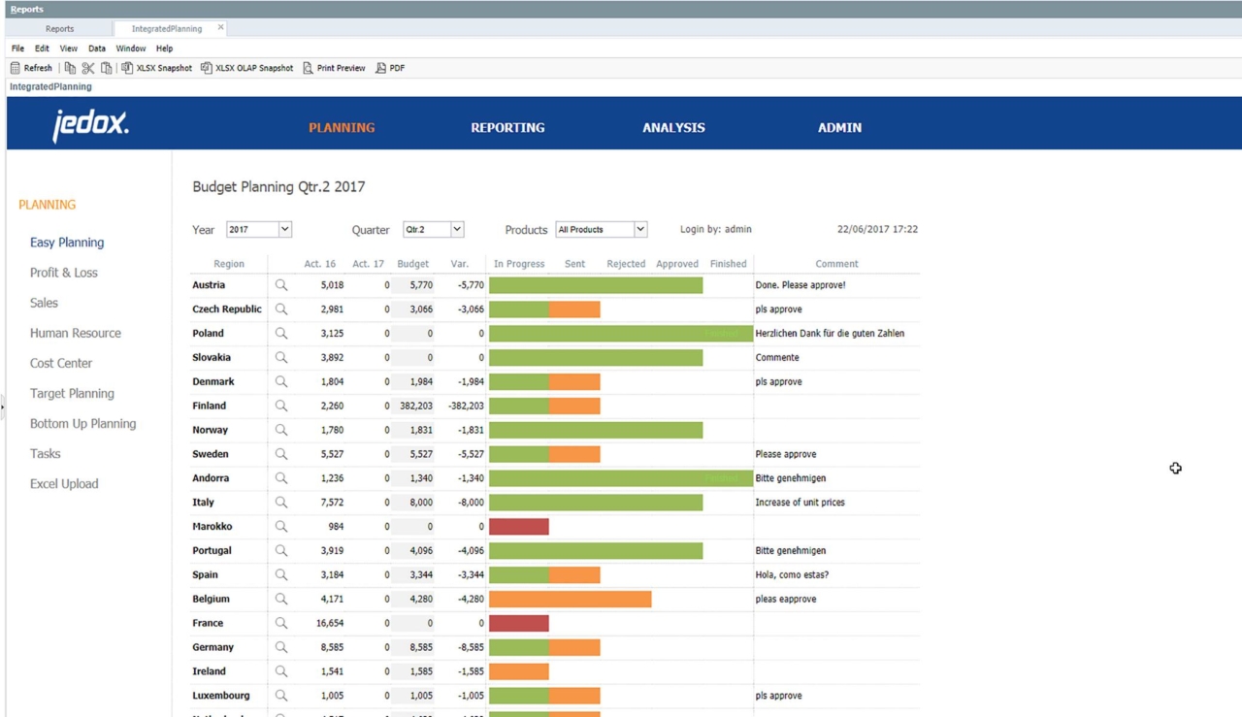Open the magnifier details for Austria

tap(281, 285)
